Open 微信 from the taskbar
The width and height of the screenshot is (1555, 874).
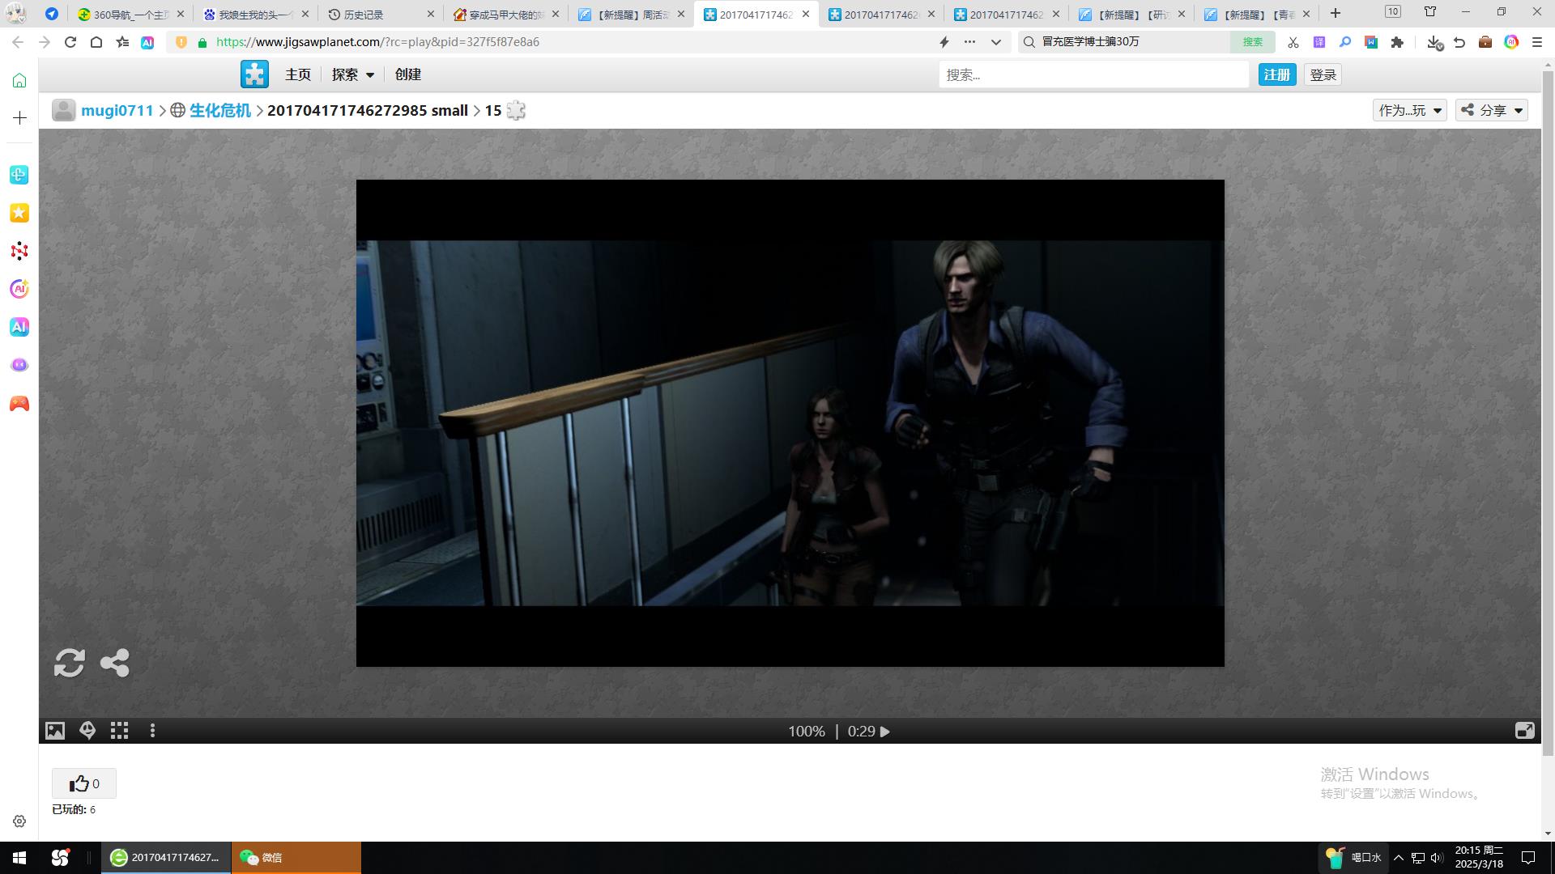[x=296, y=858]
